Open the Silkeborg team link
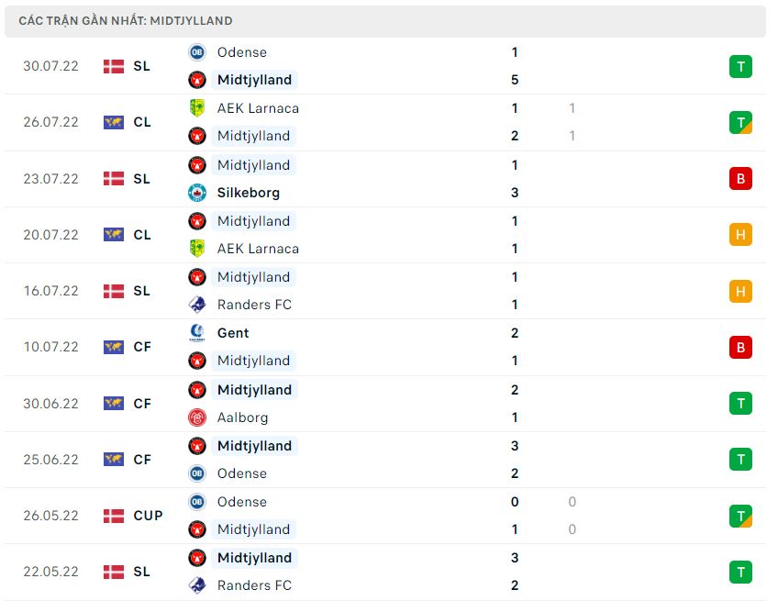 tap(248, 193)
